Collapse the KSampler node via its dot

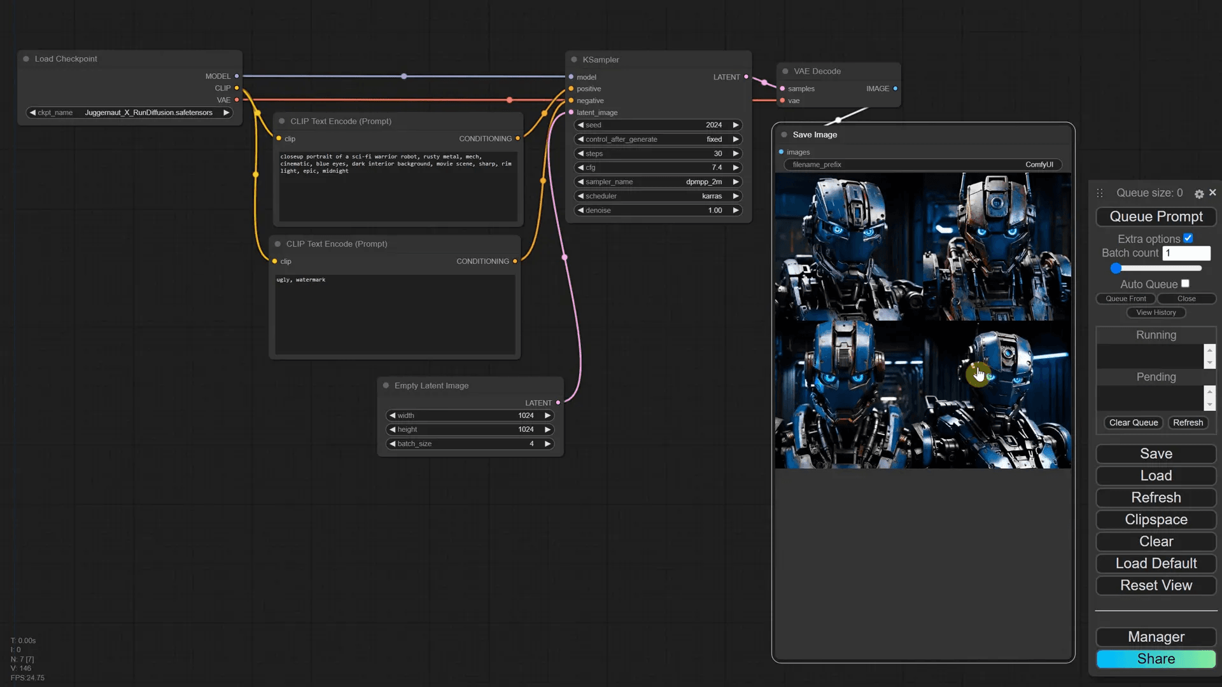pyautogui.click(x=574, y=60)
